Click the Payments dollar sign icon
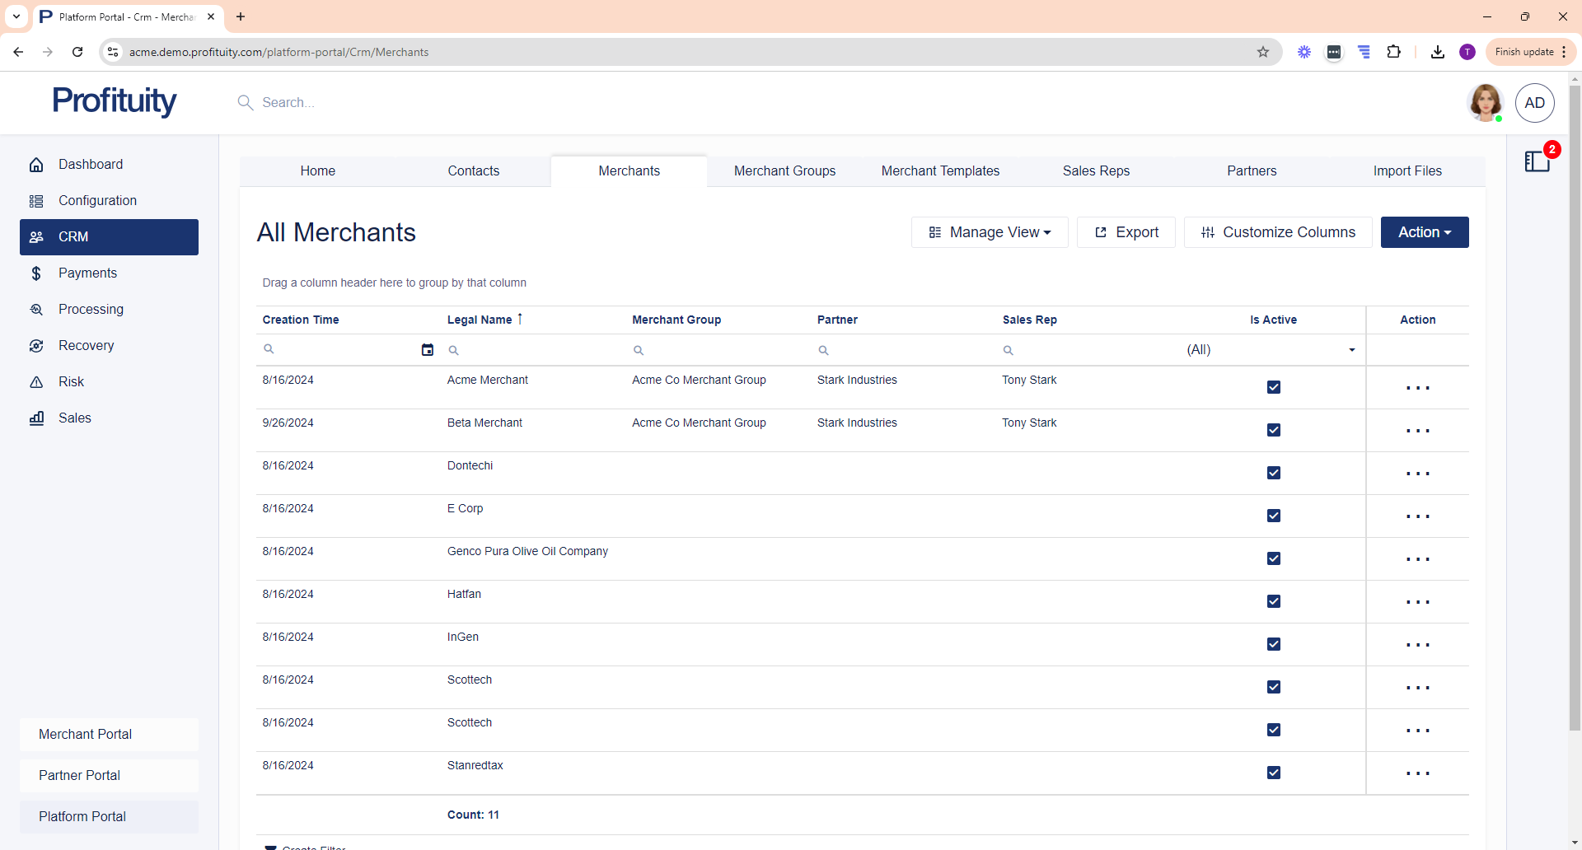Image resolution: width=1582 pixels, height=850 pixels. [36, 273]
